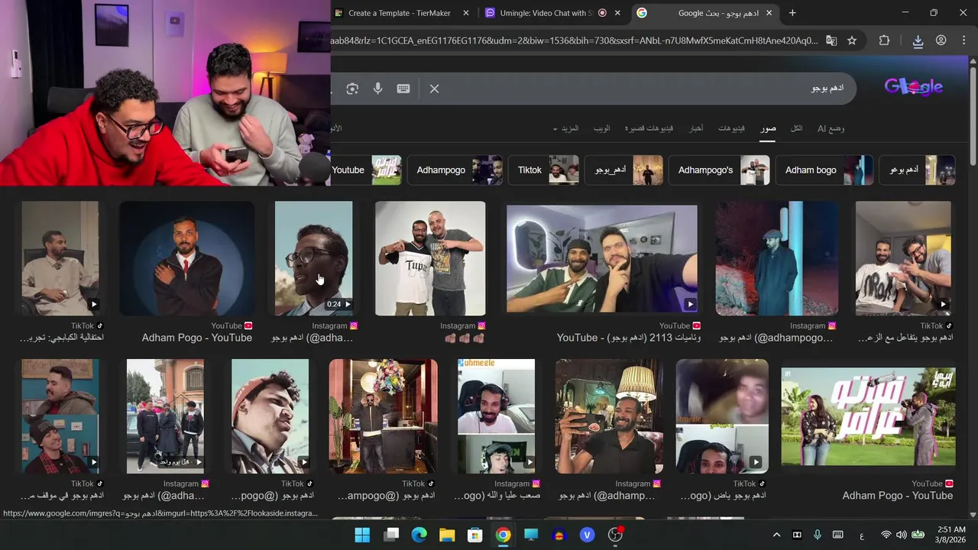Click the Chrome taskbar icon

(503, 535)
